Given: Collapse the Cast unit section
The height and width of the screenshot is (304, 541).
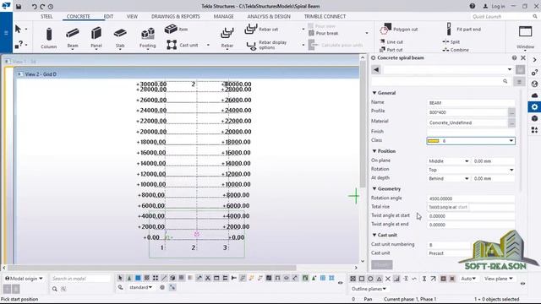Looking at the screenshot, I should 374,235.
